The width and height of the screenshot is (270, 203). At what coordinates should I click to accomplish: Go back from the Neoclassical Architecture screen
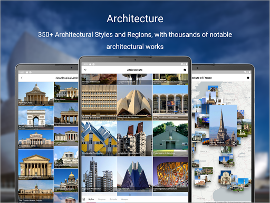22,78
